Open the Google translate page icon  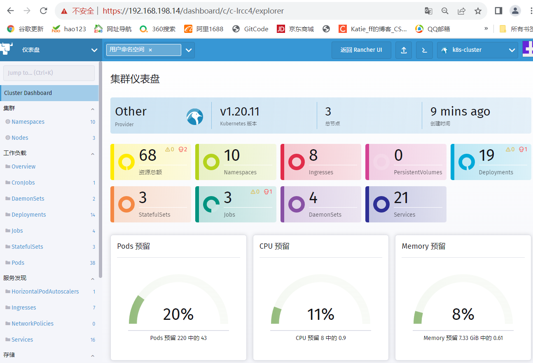point(428,11)
